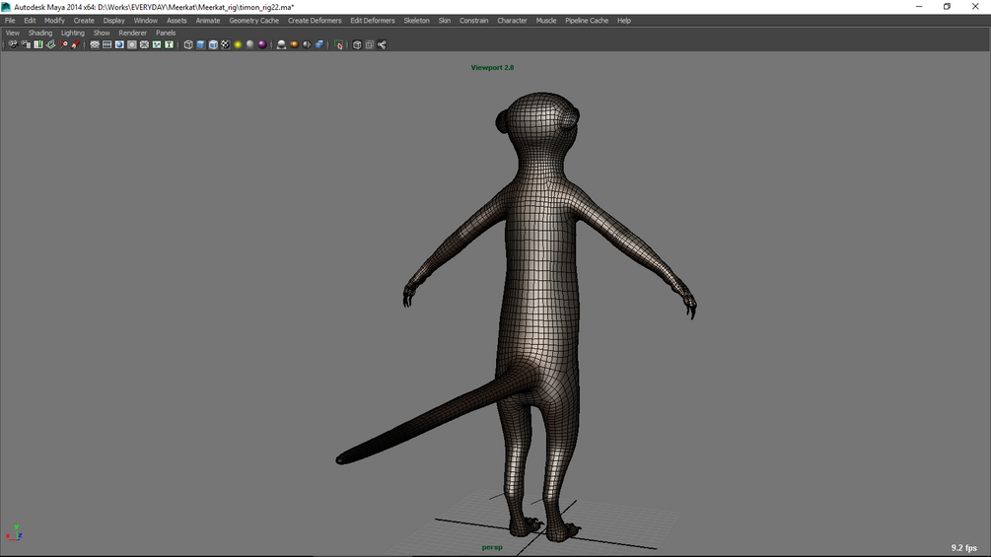Viewport: 991px width, 557px height.
Task: Toggle 2D Pan/Zoom icon
Action: click(x=63, y=44)
